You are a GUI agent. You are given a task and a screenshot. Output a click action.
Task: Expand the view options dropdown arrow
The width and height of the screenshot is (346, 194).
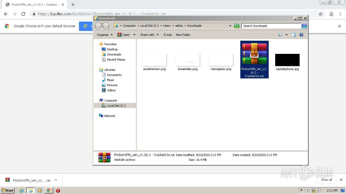(x=287, y=35)
